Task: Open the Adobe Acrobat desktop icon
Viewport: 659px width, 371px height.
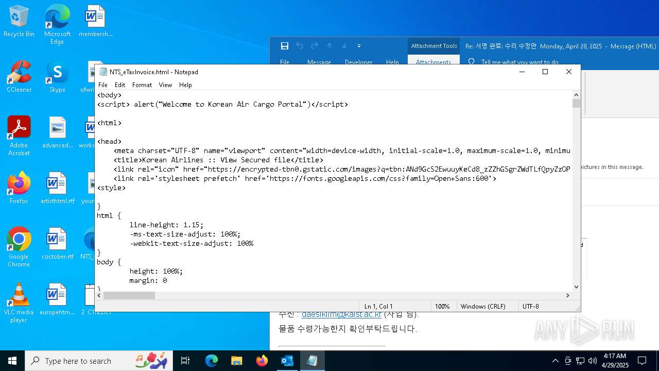Action: click(19, 136)
